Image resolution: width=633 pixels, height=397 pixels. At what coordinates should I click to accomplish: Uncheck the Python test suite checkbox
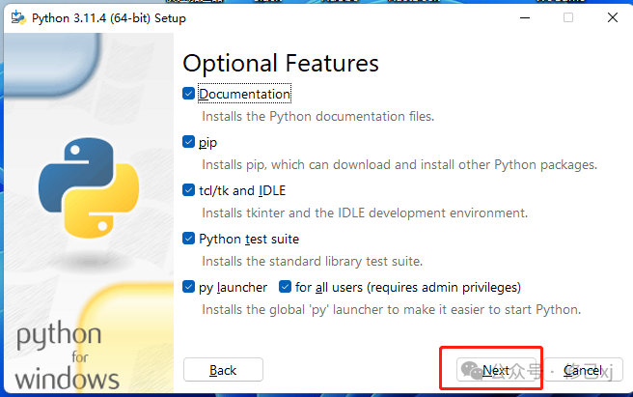coord(189,239)
